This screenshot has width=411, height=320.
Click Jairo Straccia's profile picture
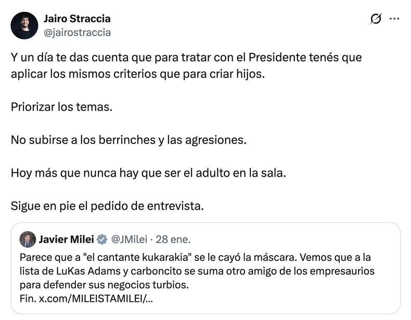tap(24, 25)
